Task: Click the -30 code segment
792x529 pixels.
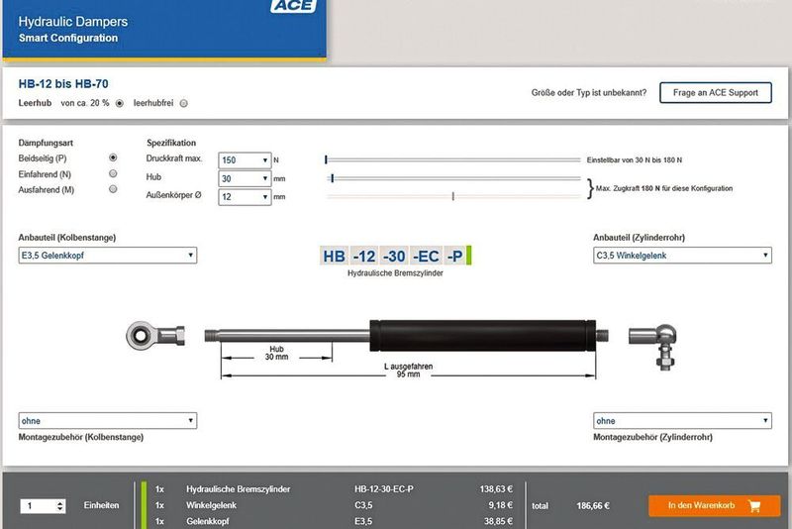Action: 394,257
